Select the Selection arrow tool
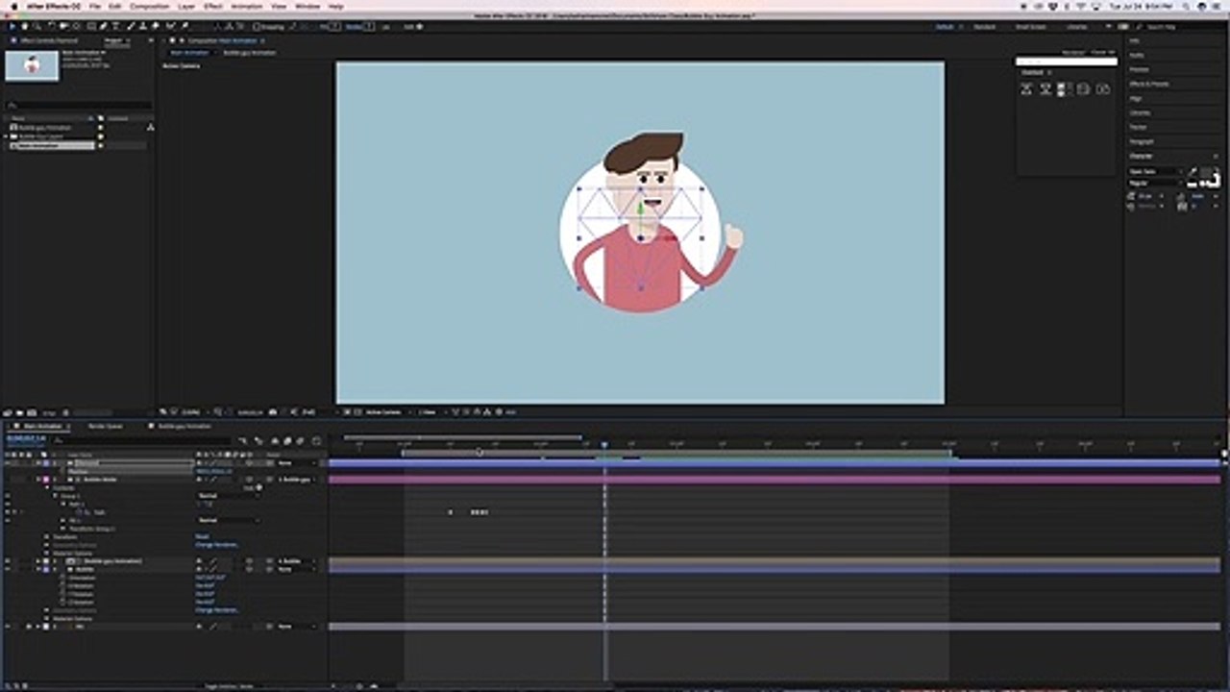Image resolution: width=1230 pixels, height=692 pixels. (12, 26)
